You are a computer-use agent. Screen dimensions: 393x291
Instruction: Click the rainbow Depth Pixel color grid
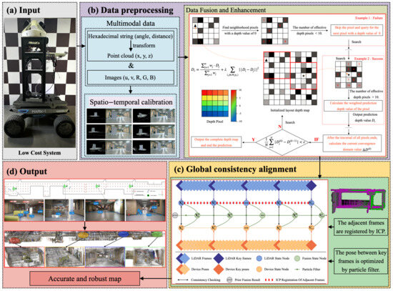coord(215,104)
